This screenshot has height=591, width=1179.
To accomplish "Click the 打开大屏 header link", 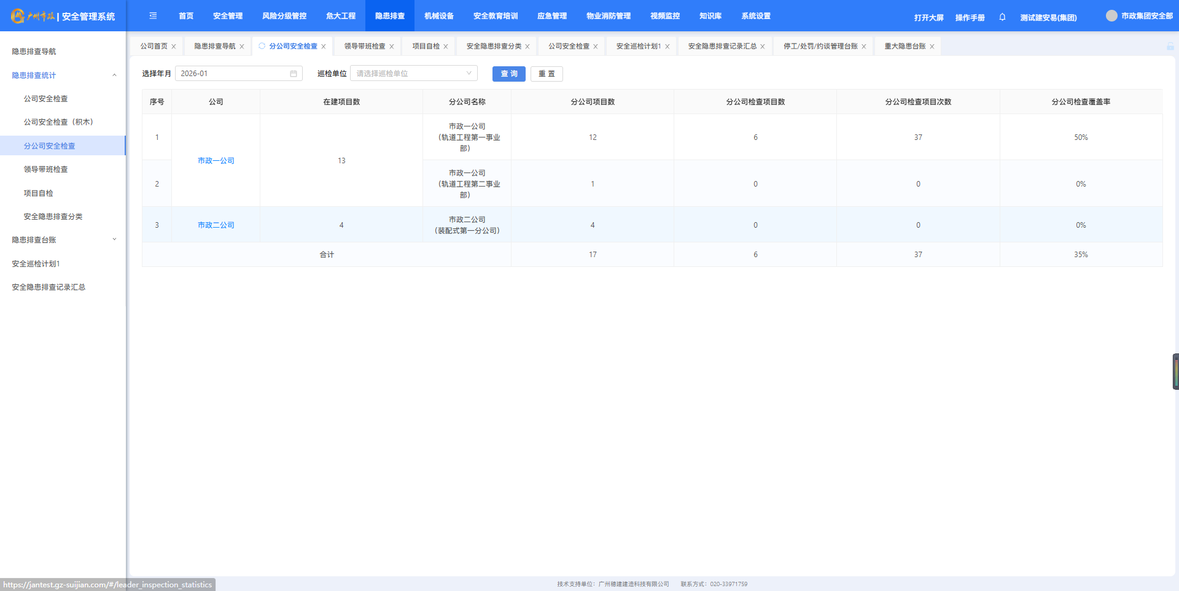I will (x=928, y=18).
